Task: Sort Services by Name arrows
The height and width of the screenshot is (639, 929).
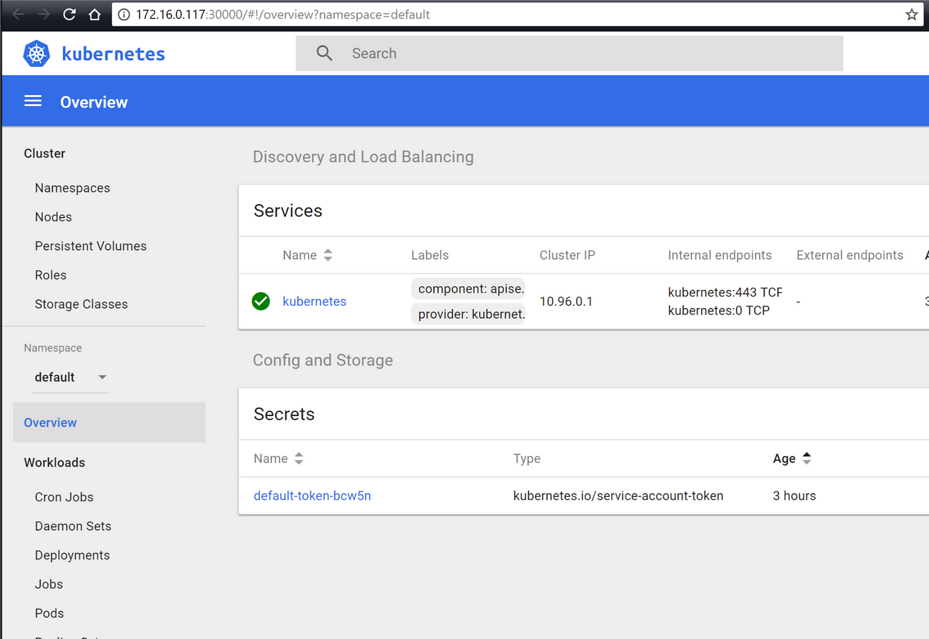Action: coord(328,255)
